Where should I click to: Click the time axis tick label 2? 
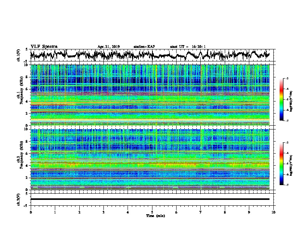79,212
